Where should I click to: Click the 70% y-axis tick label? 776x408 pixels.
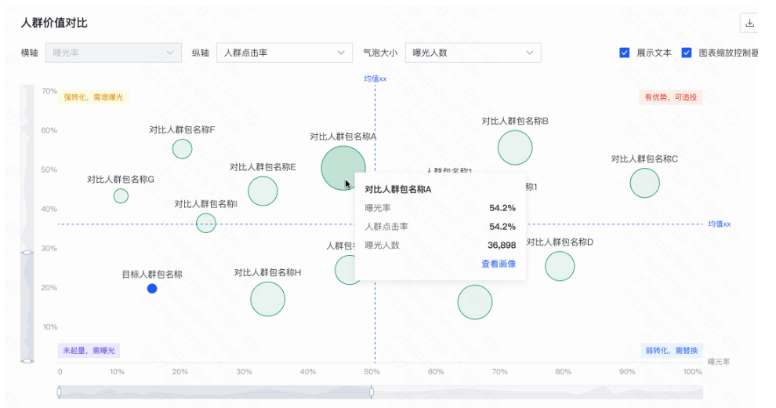(x=49, y=91)
